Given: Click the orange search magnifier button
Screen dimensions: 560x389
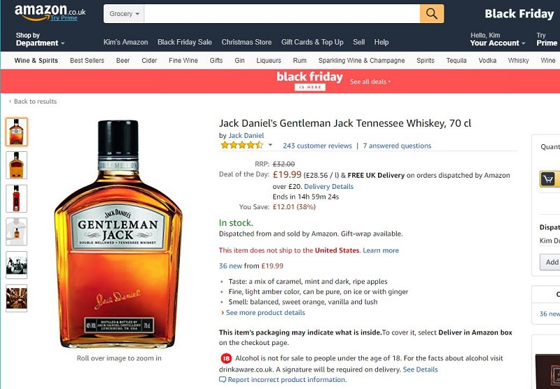Looking at the screenshot, I should click(432, 13).
